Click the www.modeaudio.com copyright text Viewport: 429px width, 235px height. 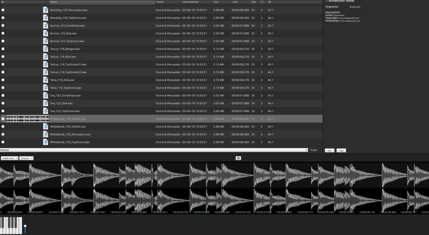coord(349,18)
